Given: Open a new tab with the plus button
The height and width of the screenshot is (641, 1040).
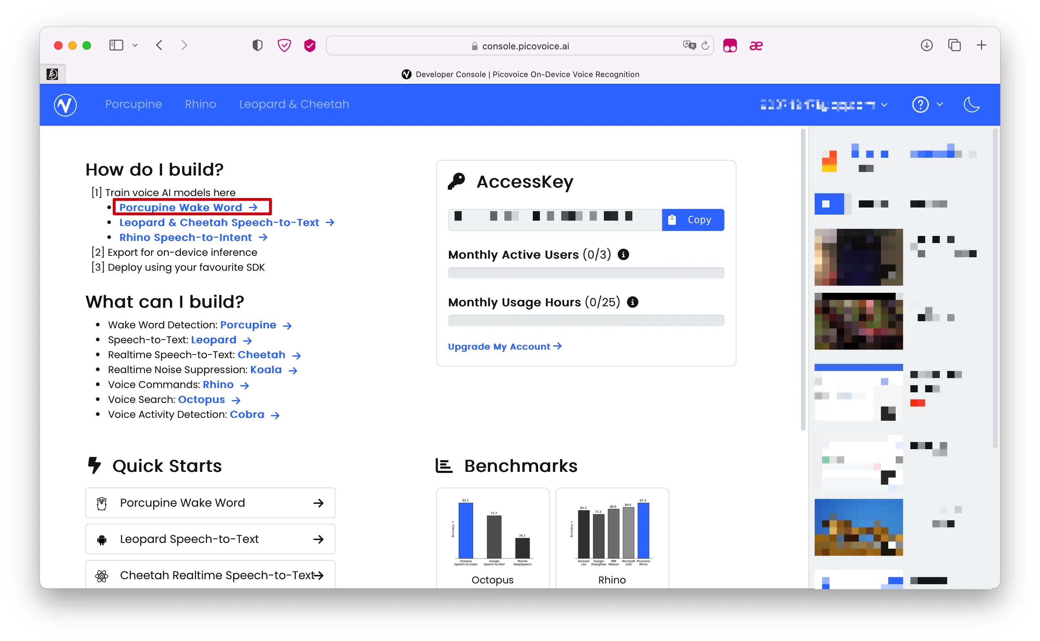Looking at the screenshot, I should [981, 45].
